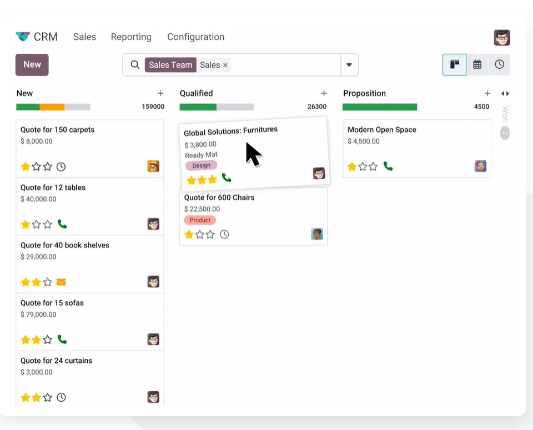533x430 pixels.
Task: Click the search magnifier icon
Action: point(135,65)
